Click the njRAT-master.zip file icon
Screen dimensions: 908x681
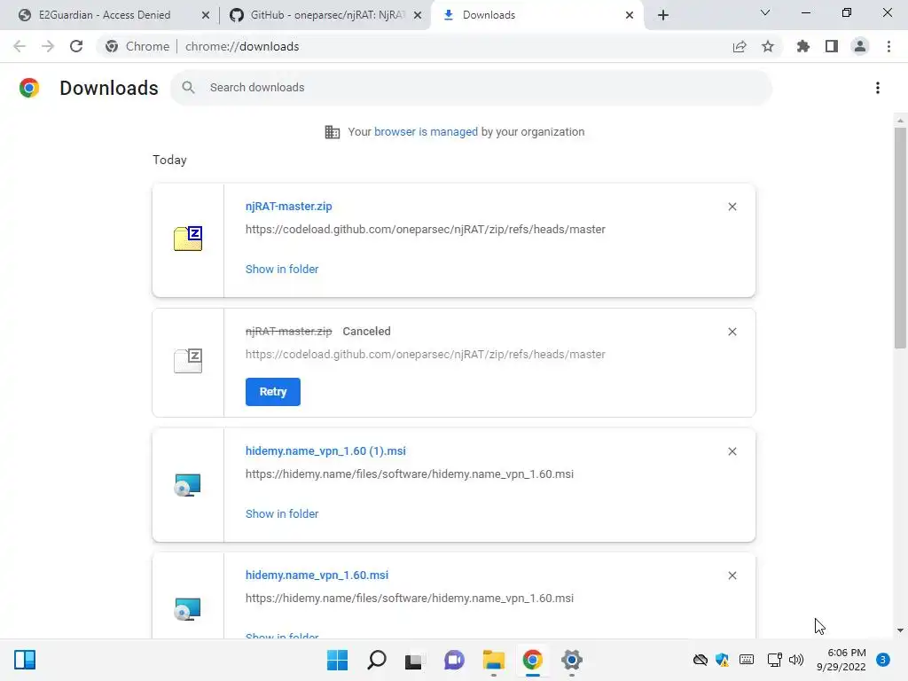pyautogui.click(x=188, y=238)
